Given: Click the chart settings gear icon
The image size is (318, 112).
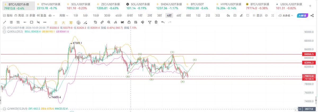Looking at the screenshot, I should point(266,16).
